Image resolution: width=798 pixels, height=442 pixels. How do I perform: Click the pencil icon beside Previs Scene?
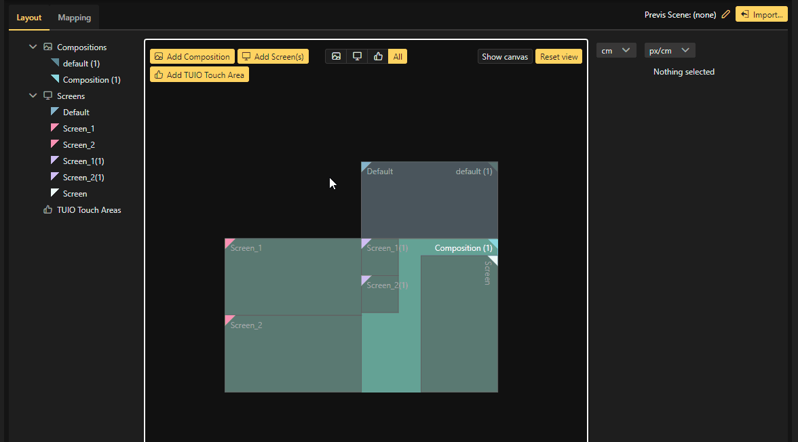coord(726,14)
